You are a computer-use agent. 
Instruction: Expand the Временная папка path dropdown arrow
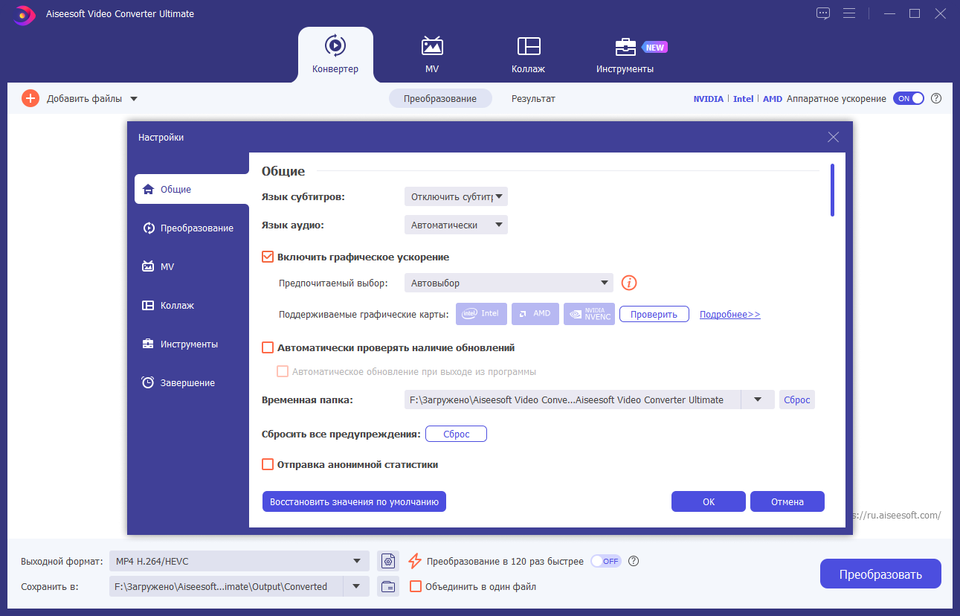coord(758,400)
